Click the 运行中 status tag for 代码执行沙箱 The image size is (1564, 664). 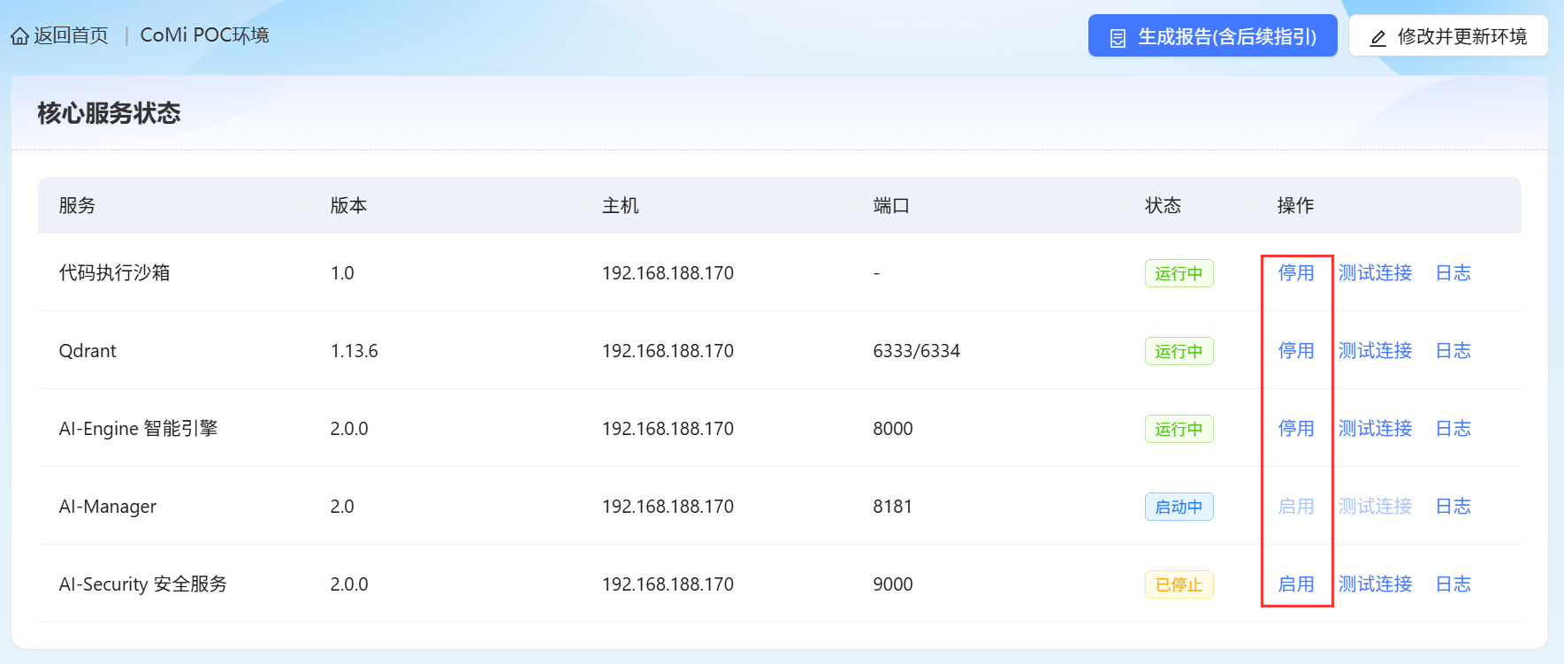tap(1179, 273)
